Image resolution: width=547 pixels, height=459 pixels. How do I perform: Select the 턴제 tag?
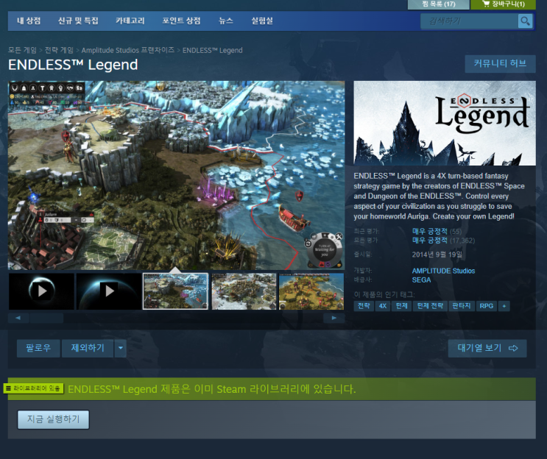pos(401,306)
